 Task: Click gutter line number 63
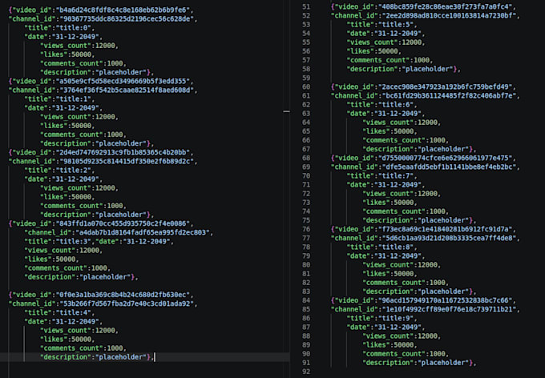tap(306, 114)
